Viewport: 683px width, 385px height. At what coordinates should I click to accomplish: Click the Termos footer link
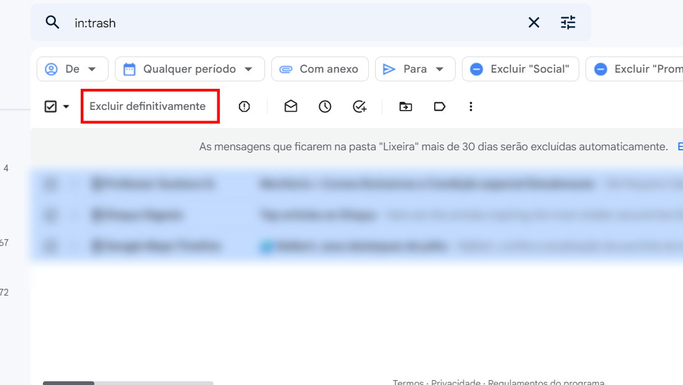[x=408, y=382]
